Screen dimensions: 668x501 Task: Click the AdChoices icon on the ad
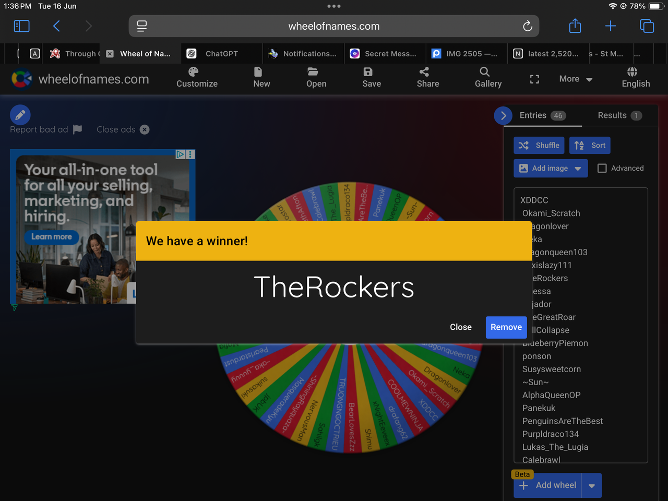180,154
